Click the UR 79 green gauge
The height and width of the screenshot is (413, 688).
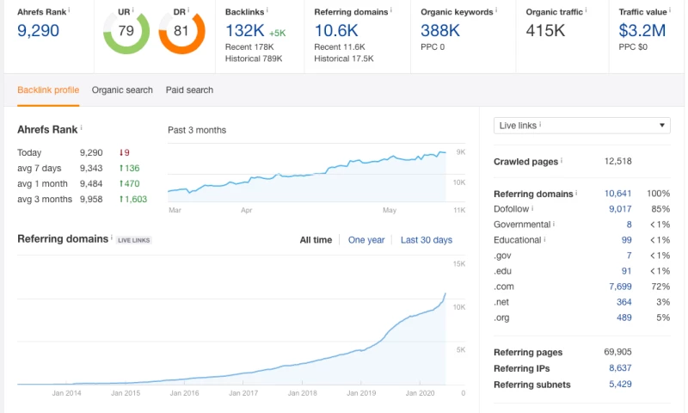click(126, 34)
